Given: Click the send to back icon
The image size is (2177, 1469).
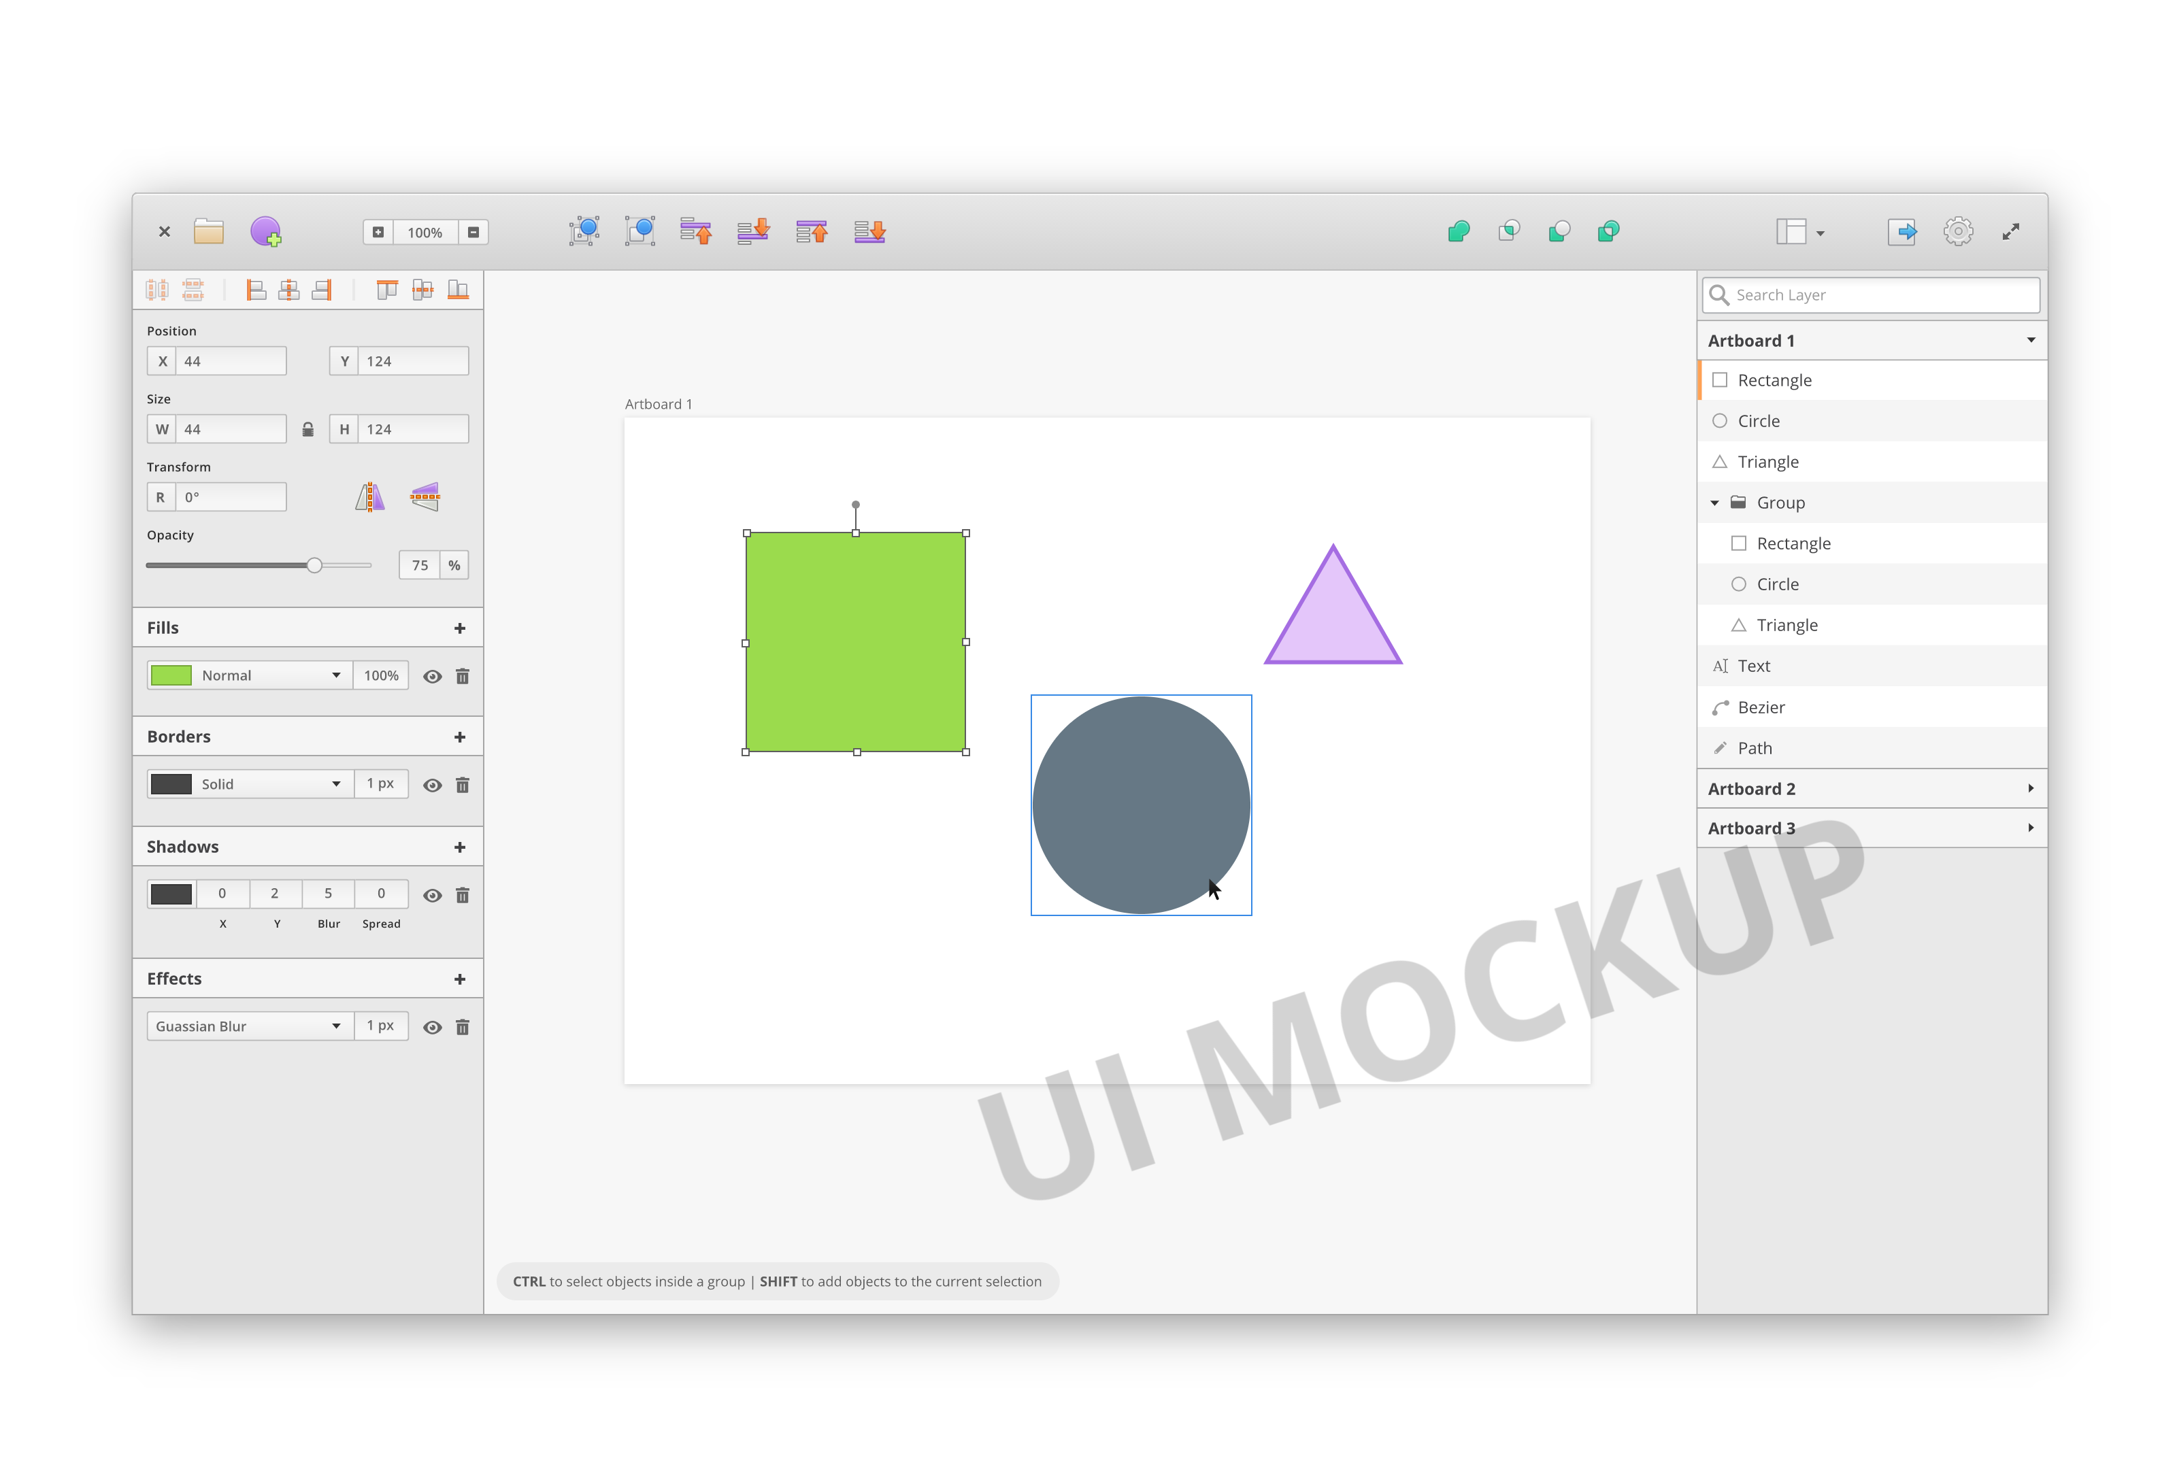Looking at the screenshot, I should [x=869, y=231].
